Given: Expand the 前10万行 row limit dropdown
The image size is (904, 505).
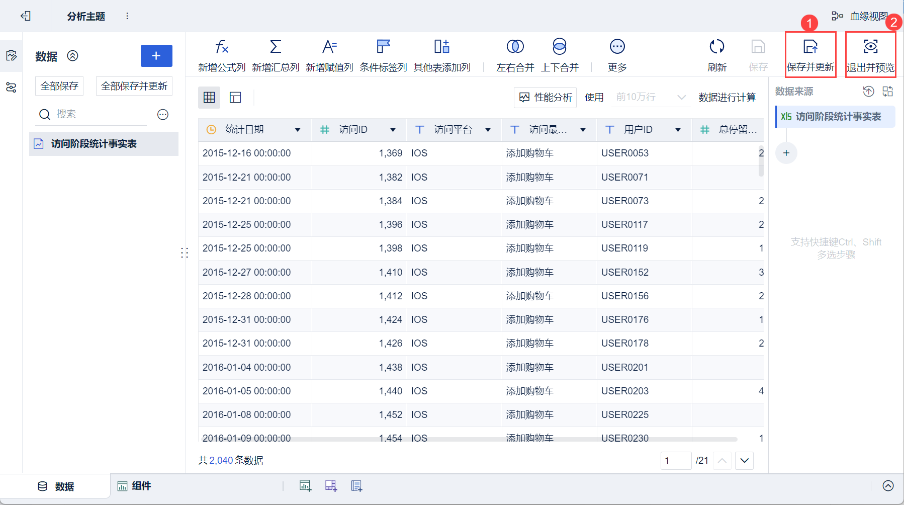Looking at the screenshot, I should [681, 97].
